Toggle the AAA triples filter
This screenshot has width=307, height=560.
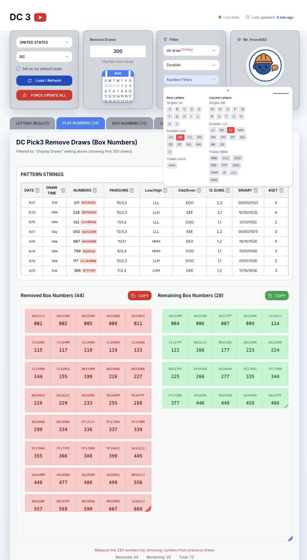click(172, 166)
